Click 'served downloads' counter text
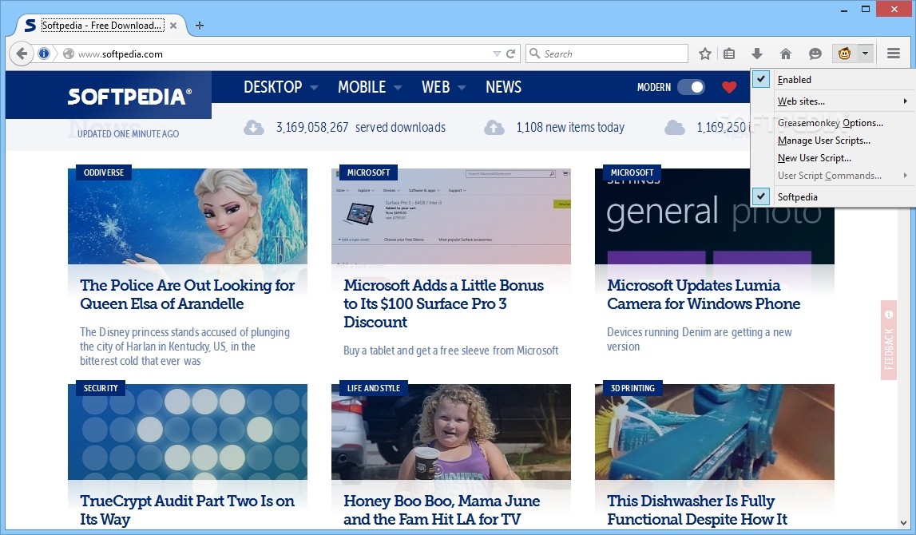The image size is (916, 535). (360, 127)
